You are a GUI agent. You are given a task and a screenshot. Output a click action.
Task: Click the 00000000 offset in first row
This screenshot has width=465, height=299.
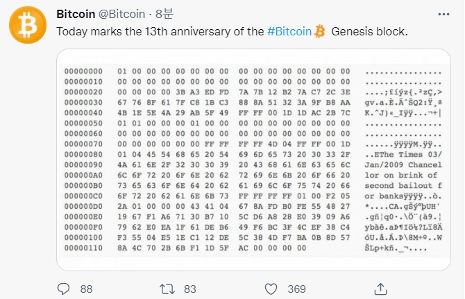click(x=83, y=71)
